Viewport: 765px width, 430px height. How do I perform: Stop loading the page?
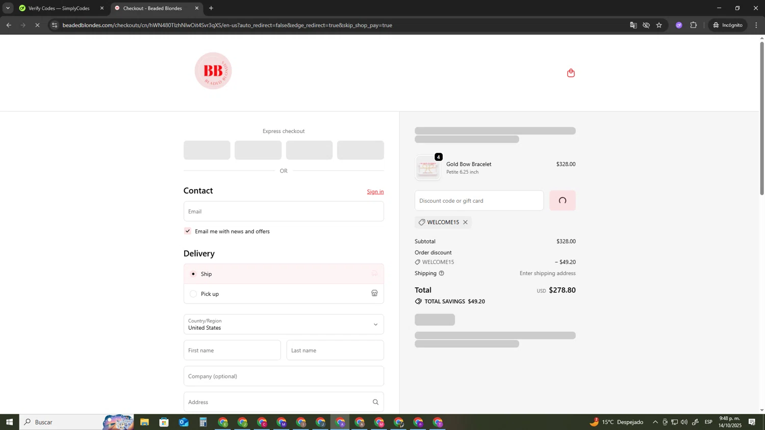tap(37, 25)
